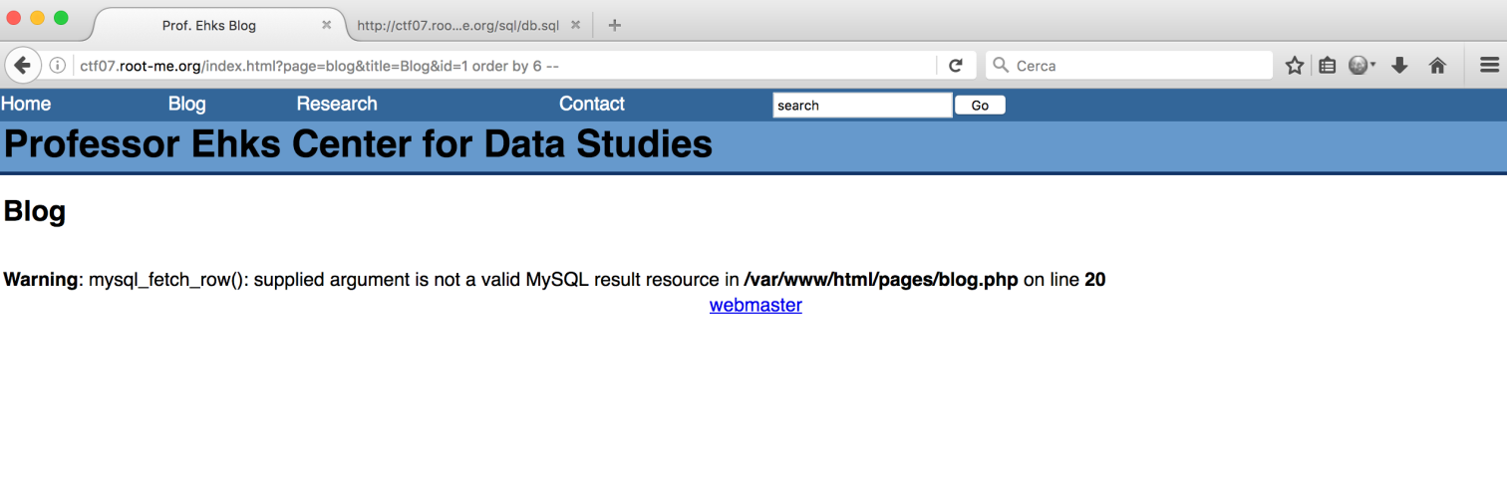Focus the site search text field

863,106
